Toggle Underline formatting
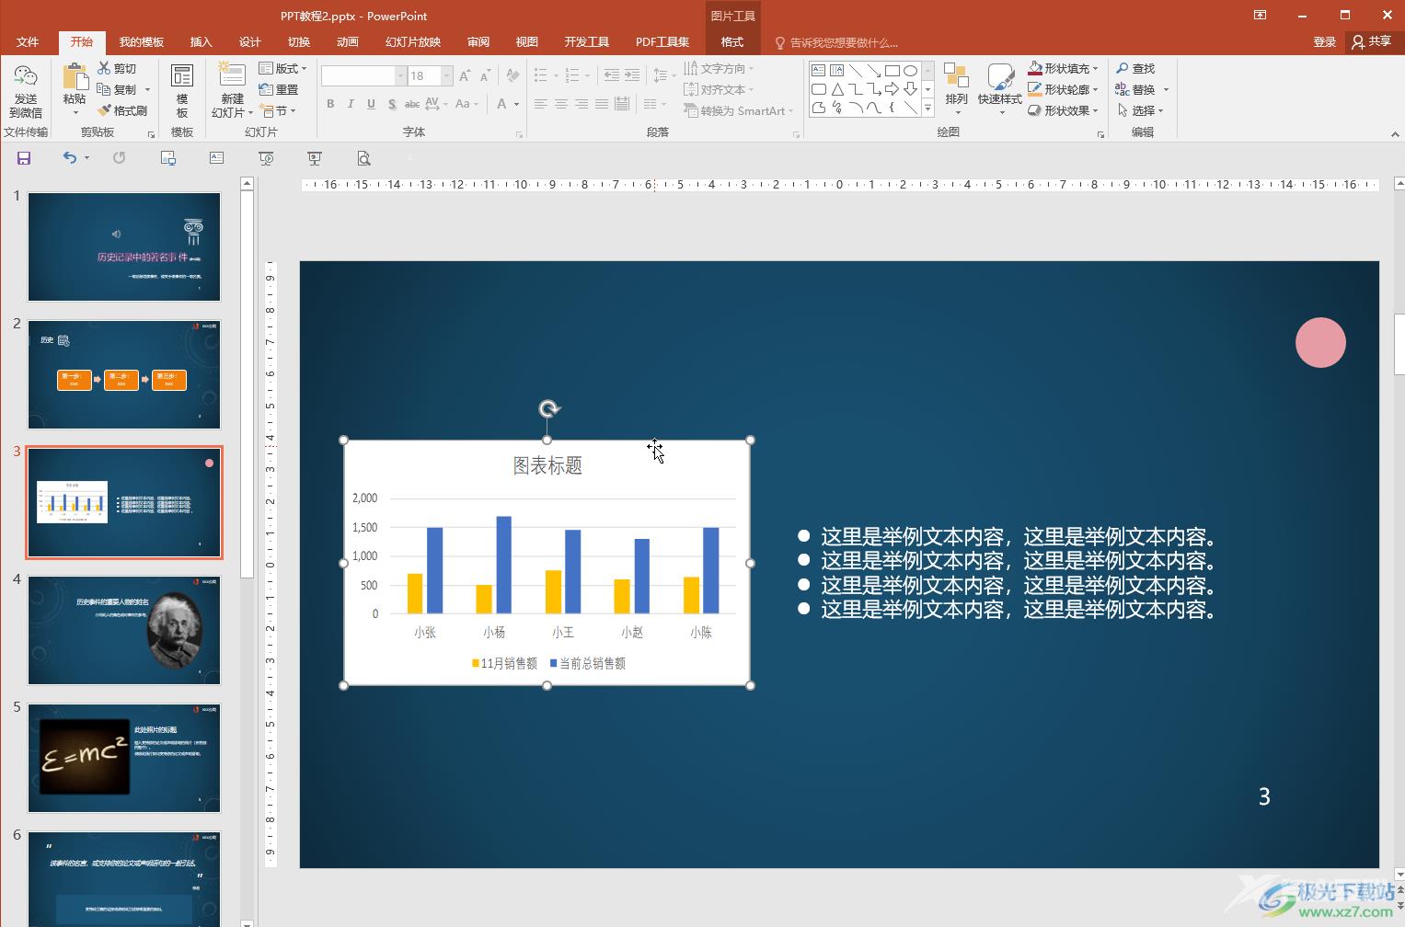Viewport: 1405px width, 927px height. [x=371, y=104]
